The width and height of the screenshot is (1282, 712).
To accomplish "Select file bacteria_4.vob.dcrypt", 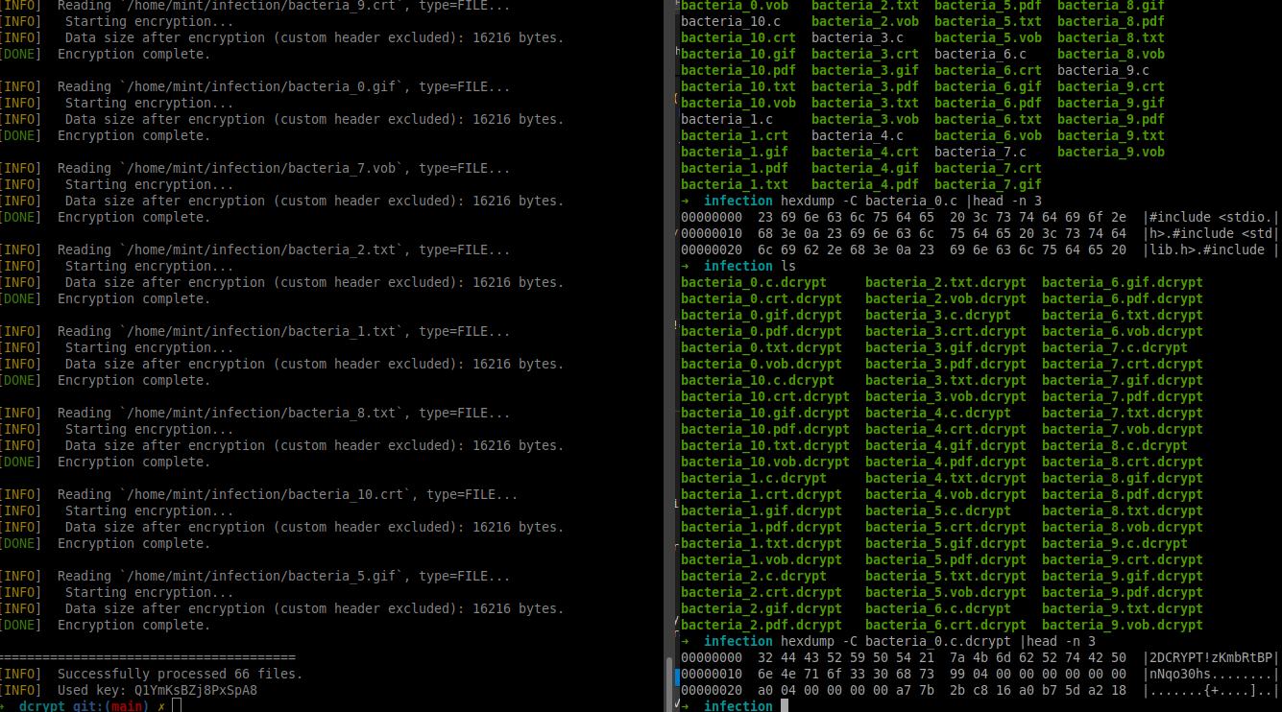I will pos(946,494).
